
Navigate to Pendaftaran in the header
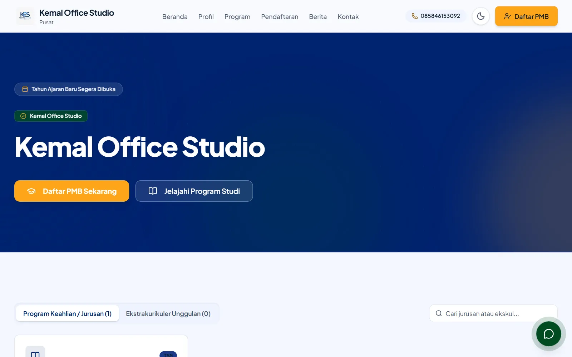[280, 16]
